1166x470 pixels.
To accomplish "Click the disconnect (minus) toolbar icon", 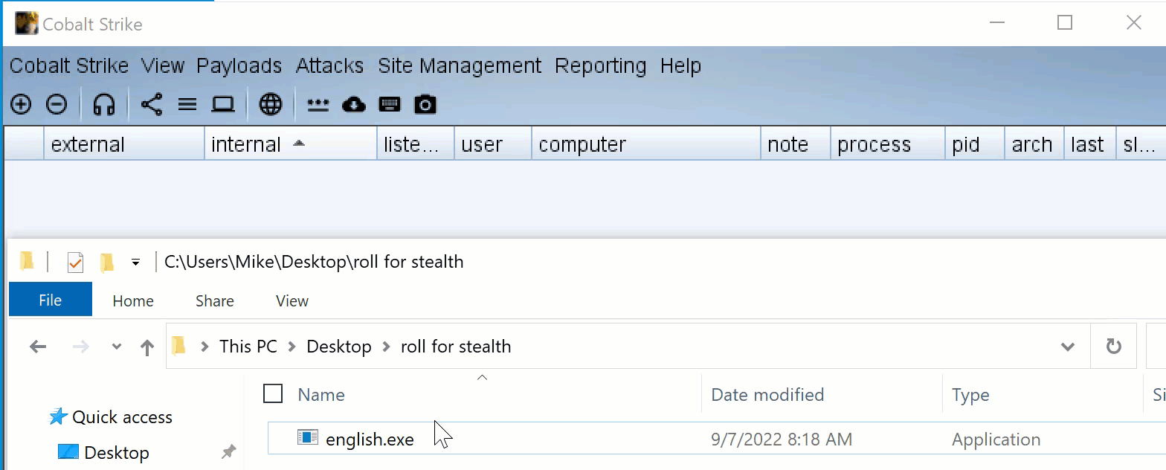I will pyautogui.click(x=57, y=105).
